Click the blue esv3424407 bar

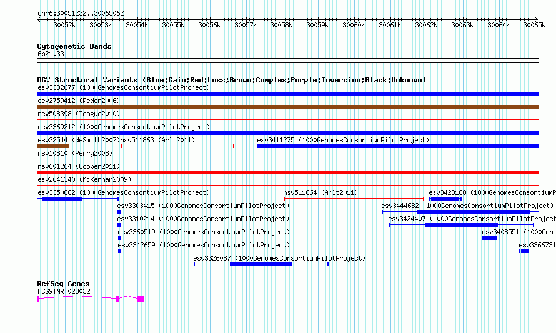(x=461, y=225)
